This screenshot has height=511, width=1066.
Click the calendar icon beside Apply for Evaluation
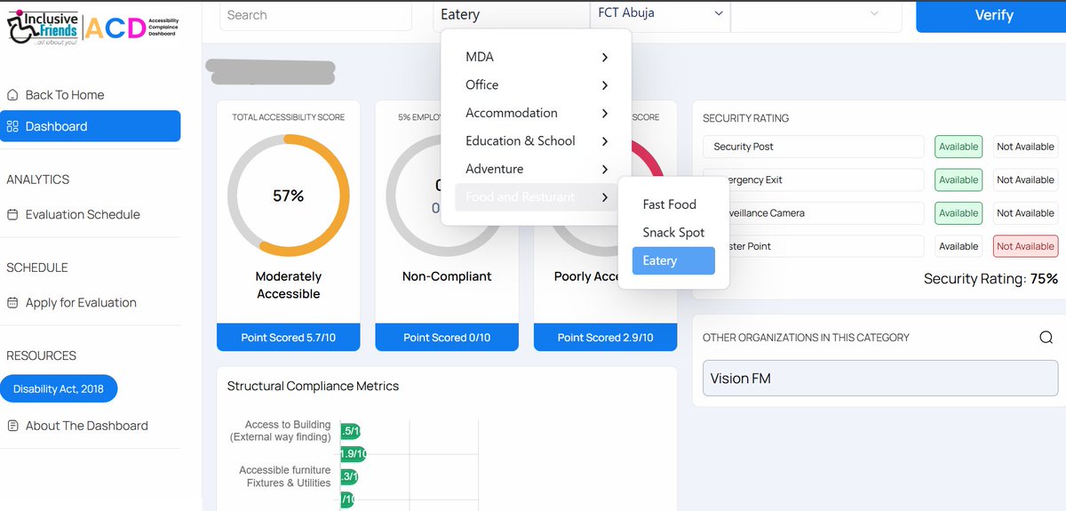tap(12, 302)
